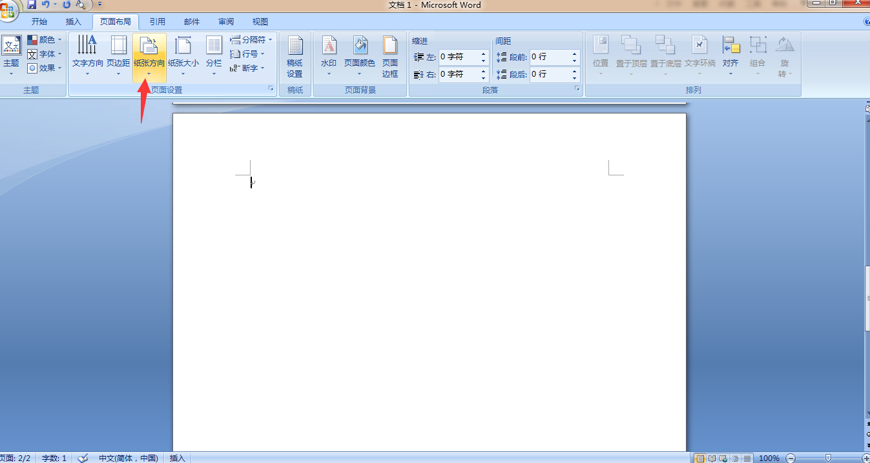Switch to Draft view button
The height and width of the screenshot is (463, 870).
[747, 458]
